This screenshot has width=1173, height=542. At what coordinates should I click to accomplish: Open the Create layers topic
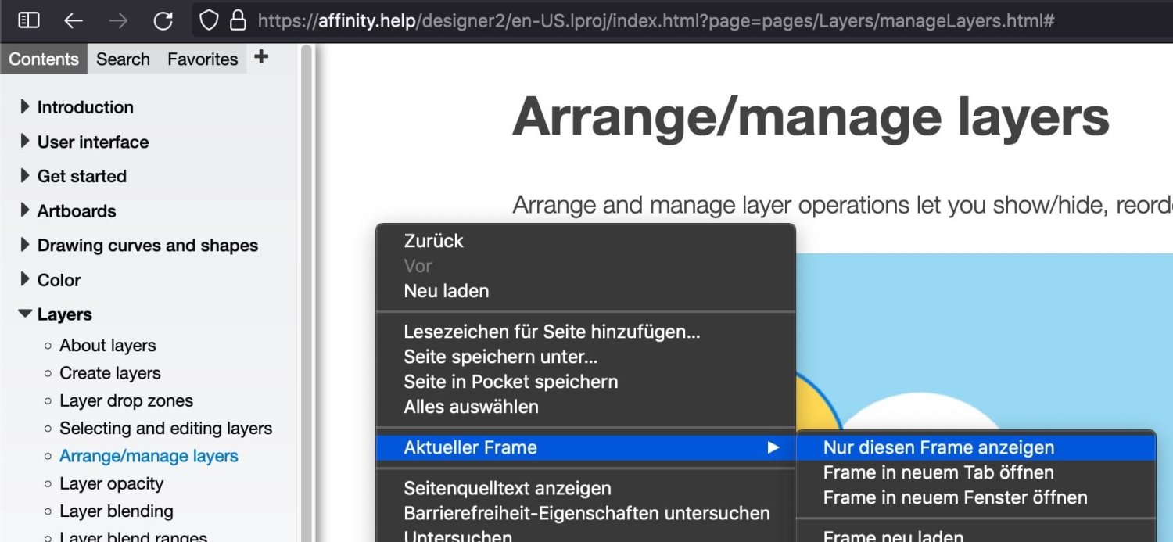[x=110, y=373]
